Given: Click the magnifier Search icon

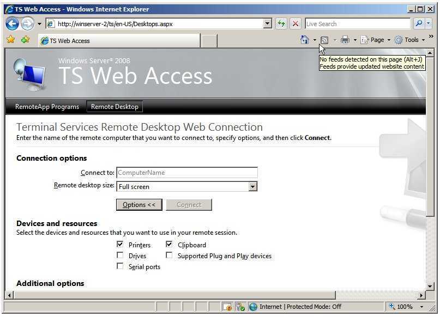Looking at the screenshot, I should coord(419,23).
